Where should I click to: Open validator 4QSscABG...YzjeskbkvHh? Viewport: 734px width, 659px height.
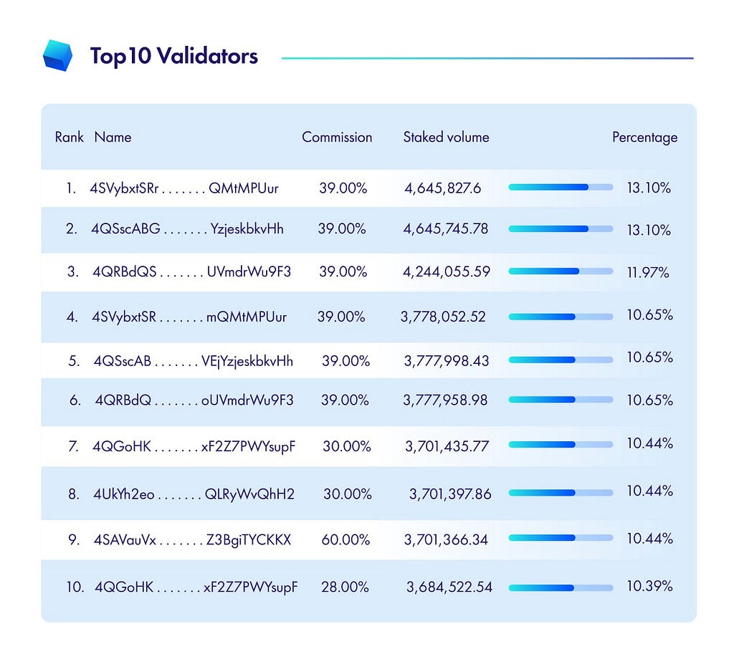(x=187, y=229)
